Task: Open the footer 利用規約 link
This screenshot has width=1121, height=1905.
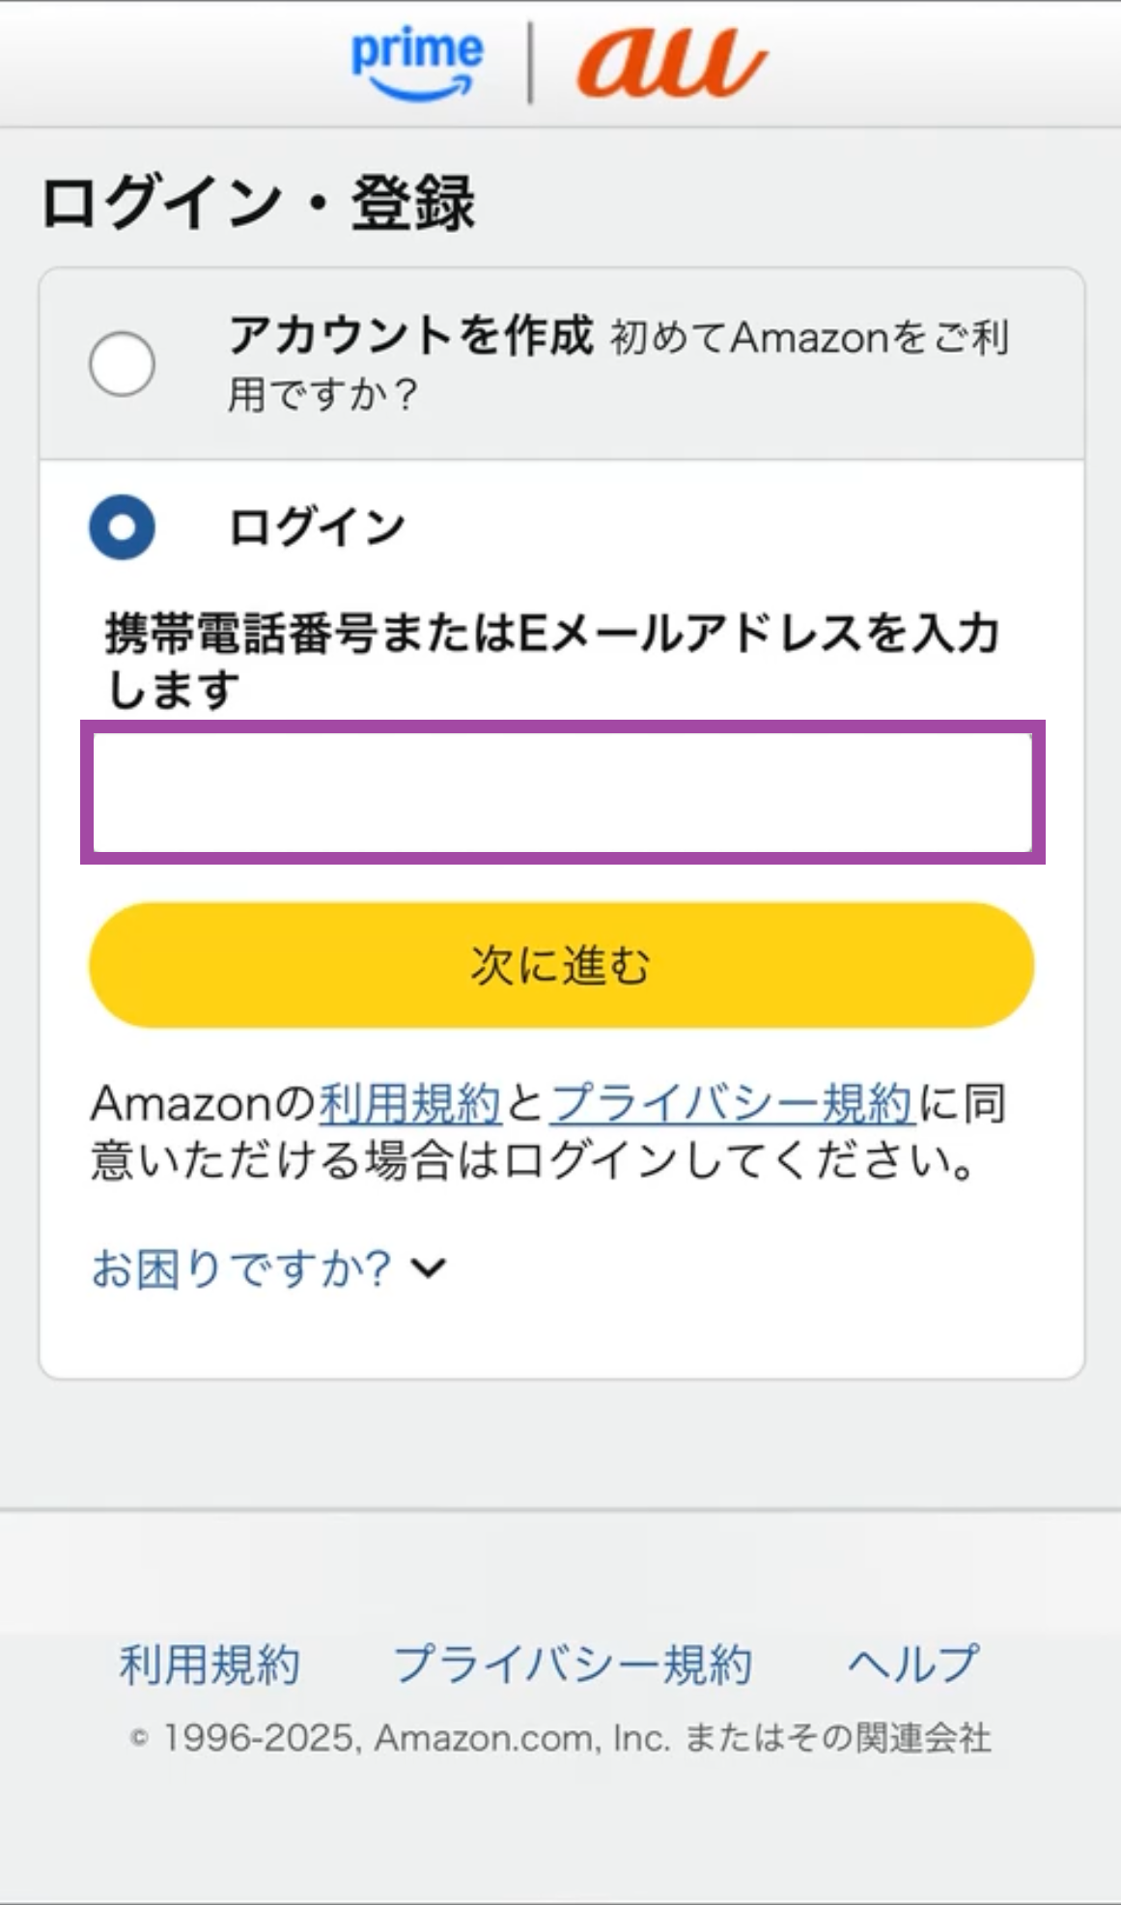Action: coord(210,1664)
